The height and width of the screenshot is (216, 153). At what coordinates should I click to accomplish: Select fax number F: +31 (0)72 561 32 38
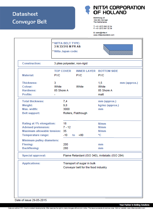point(103,28)
